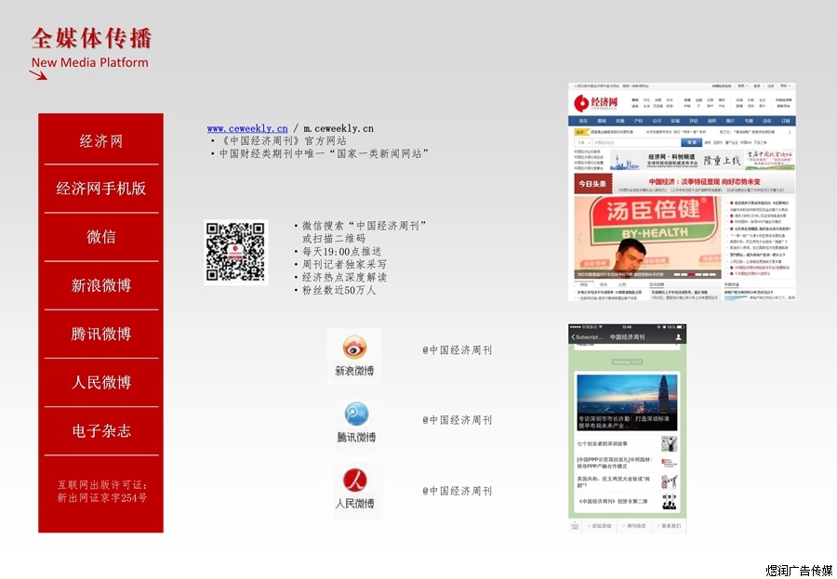
Task: Click the New Media Platform subtitle
Action: [89, 62]
